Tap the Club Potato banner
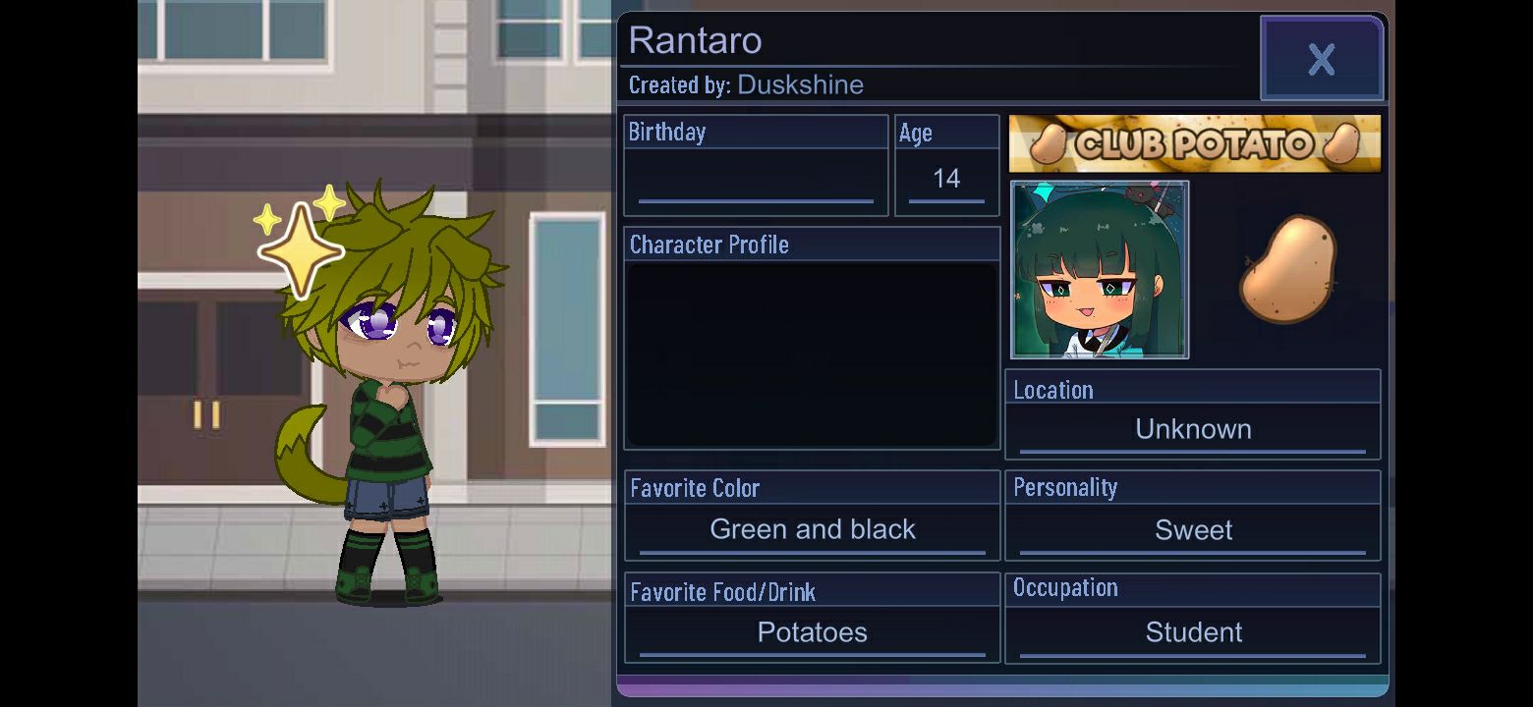The width and height of the screenshot is (1533, 707). 1194,143
